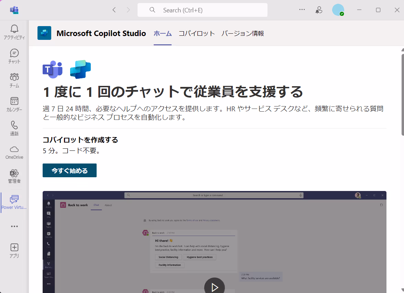Click the page vertical scrollbar

pos(403,94)
